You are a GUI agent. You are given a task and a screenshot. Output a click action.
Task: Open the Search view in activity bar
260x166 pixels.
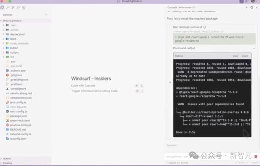pyautogui.click(x=7, y=7)
